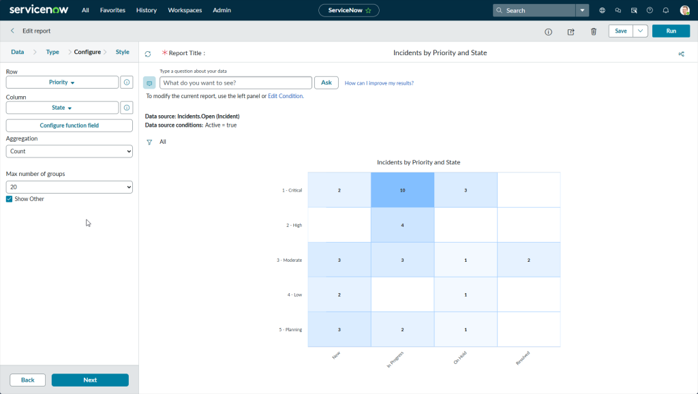This screenshot has height=394, width=698.
Task: Click the refresh report icon
Action: click(x=148, y=53)
